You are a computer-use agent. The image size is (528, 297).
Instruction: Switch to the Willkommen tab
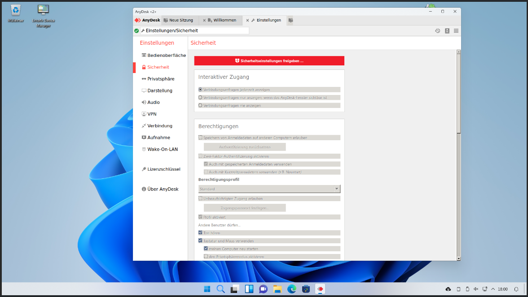222,20
